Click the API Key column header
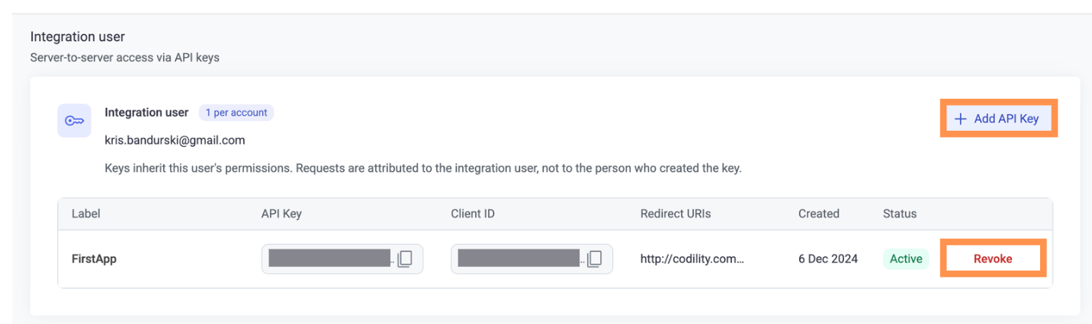This screenshot has height=324, width=1092. coord(281,214)
